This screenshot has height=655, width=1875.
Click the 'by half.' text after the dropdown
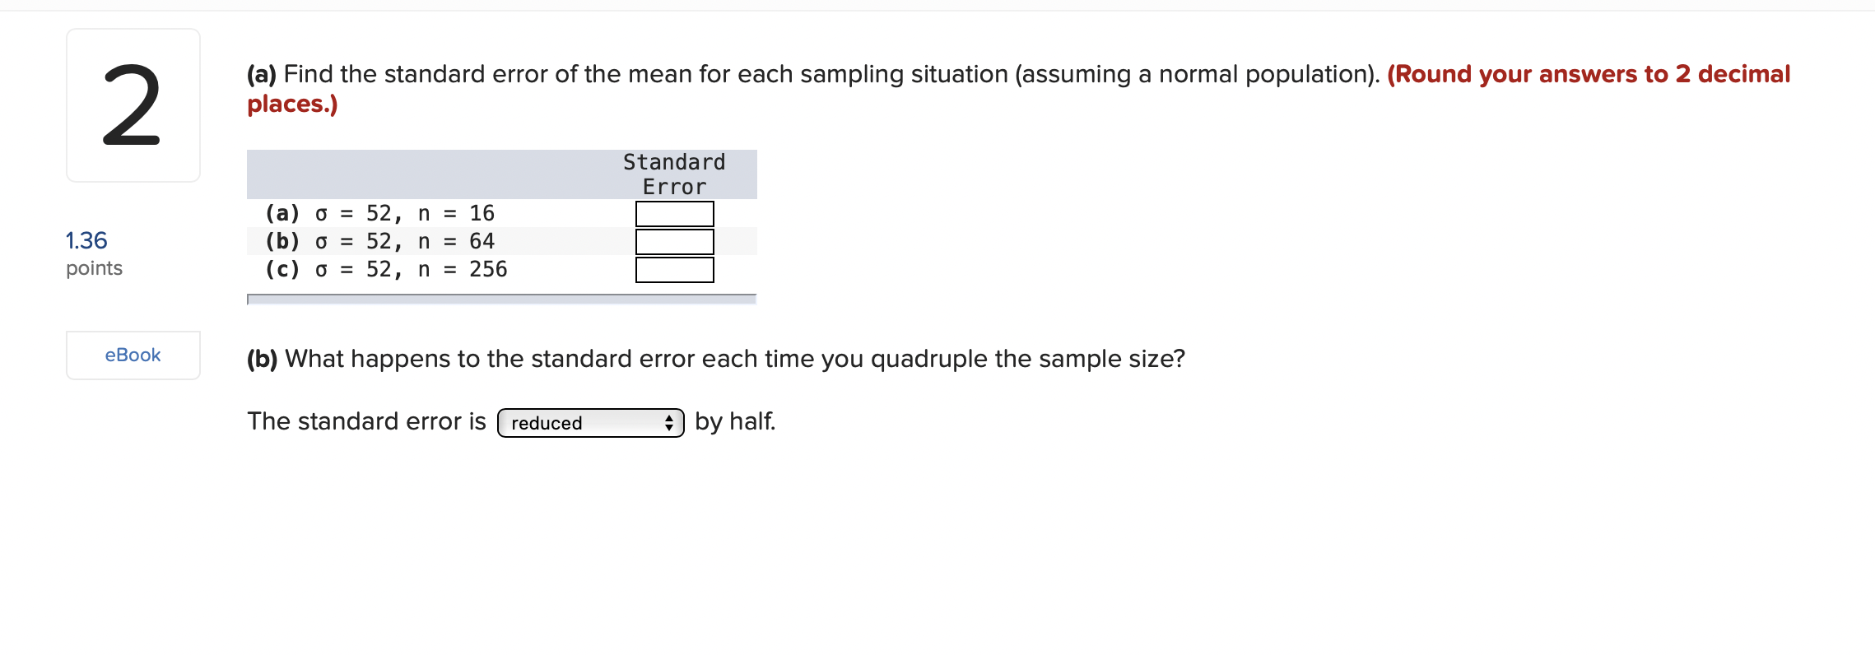pyautogui.click(x=734, y=421)
